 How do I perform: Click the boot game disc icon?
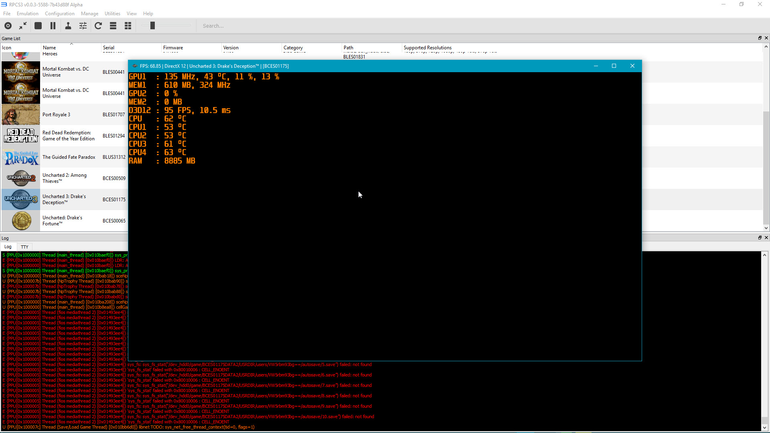[8, 26]
